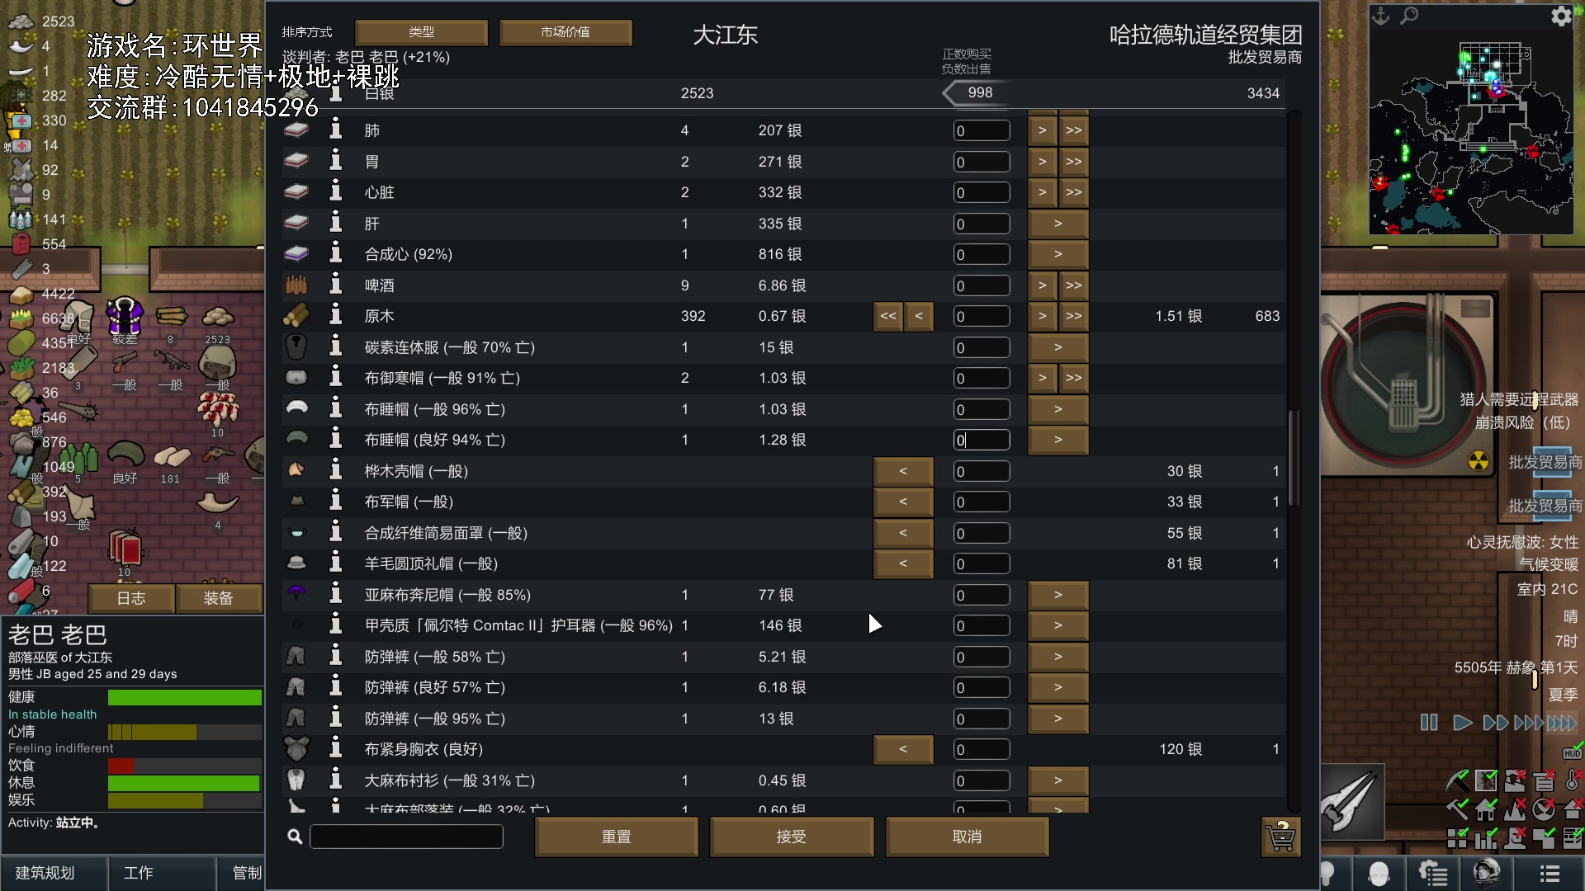
Task: Reset trade quantities with the 重置 button
Action: click(617, 837)
